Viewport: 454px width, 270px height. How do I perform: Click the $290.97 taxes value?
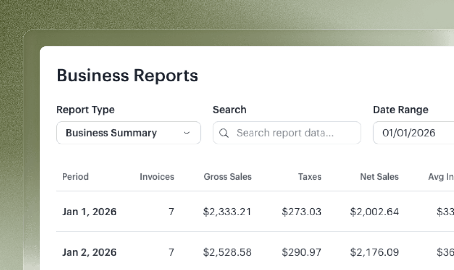pos(302,252)
